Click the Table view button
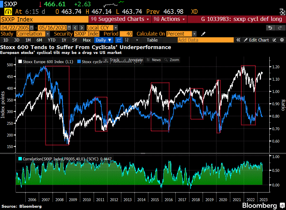 coord(152,40)
